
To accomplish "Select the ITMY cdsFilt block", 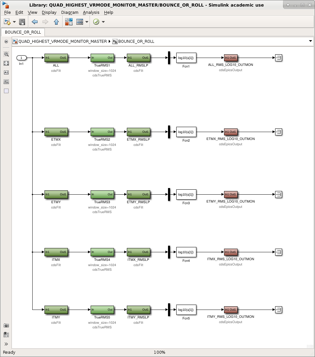I will (x=56, y=310).
